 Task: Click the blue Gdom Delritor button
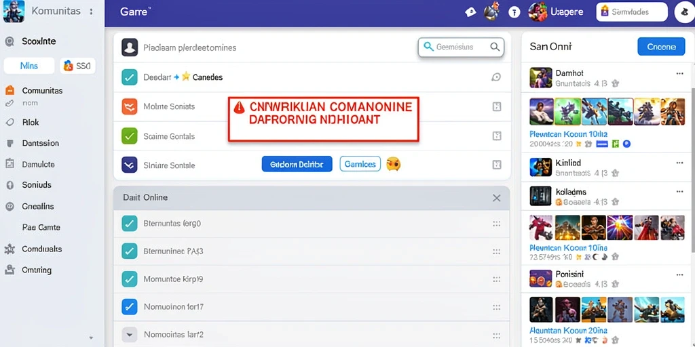297,164
